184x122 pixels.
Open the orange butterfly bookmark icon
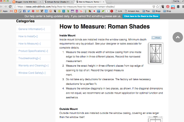37,11
